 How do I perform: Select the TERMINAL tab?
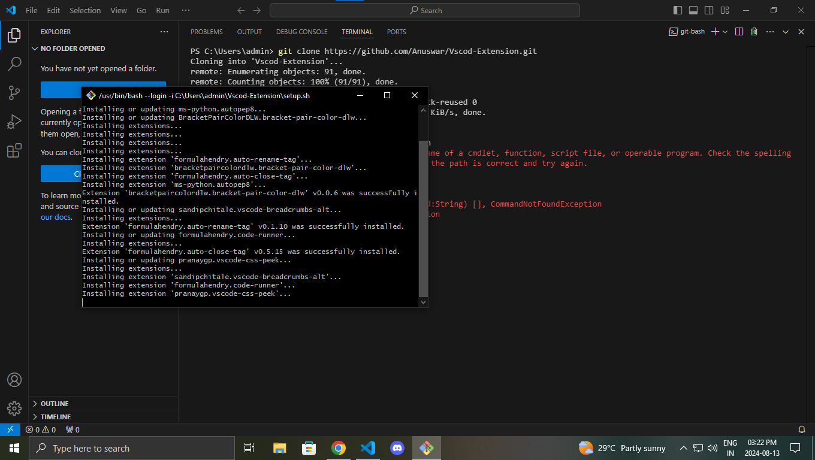(357, 32)
